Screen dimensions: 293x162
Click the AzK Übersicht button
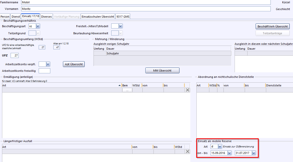[x=74, y=64]
